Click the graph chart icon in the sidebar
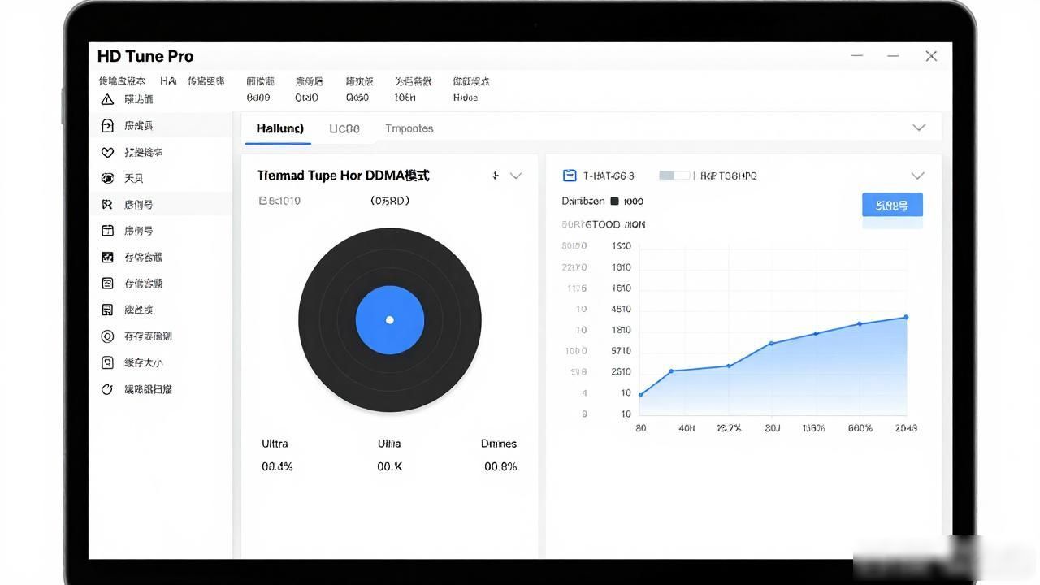This screenshot has height=585, width=1040. click(107, 257)
